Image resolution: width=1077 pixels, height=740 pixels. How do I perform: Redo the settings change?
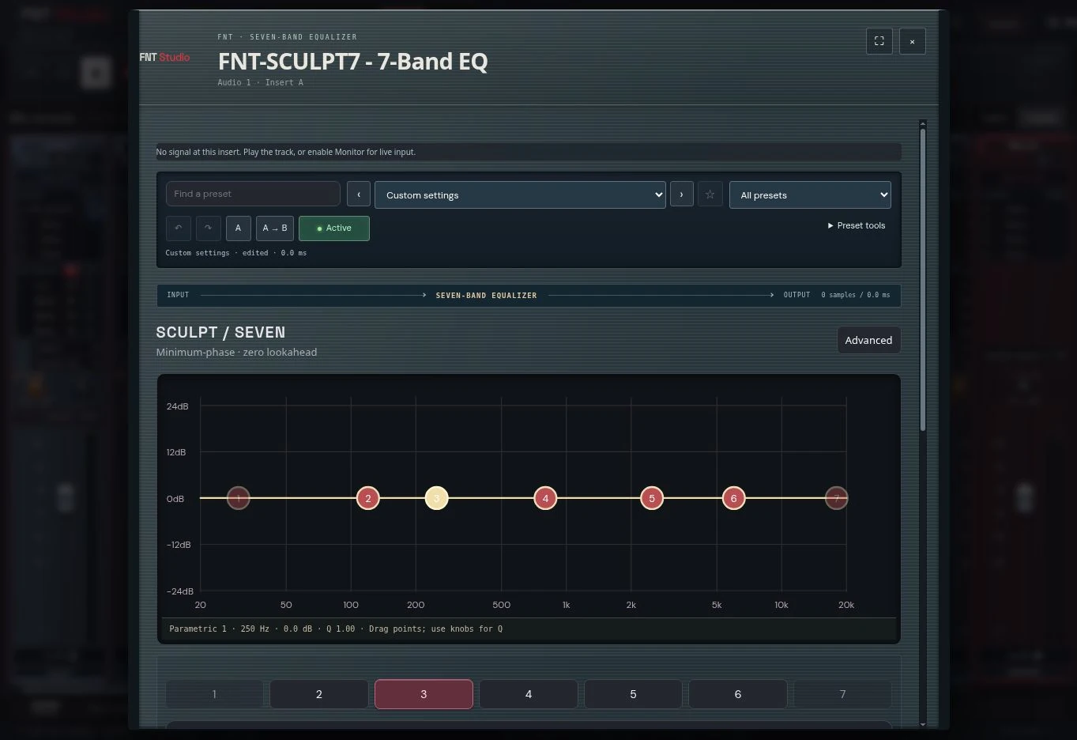208,228
